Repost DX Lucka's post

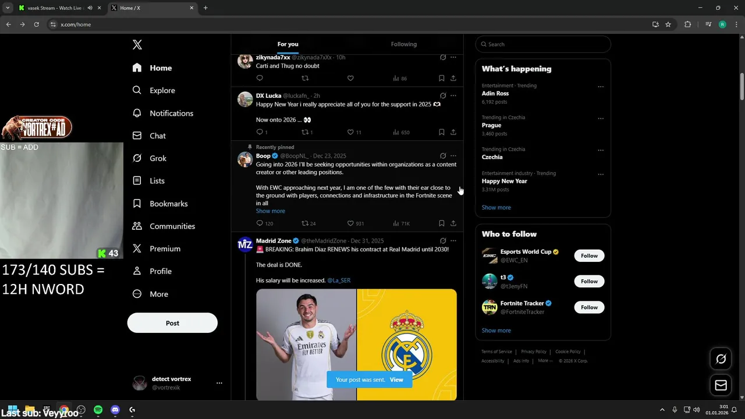(305, 132)
